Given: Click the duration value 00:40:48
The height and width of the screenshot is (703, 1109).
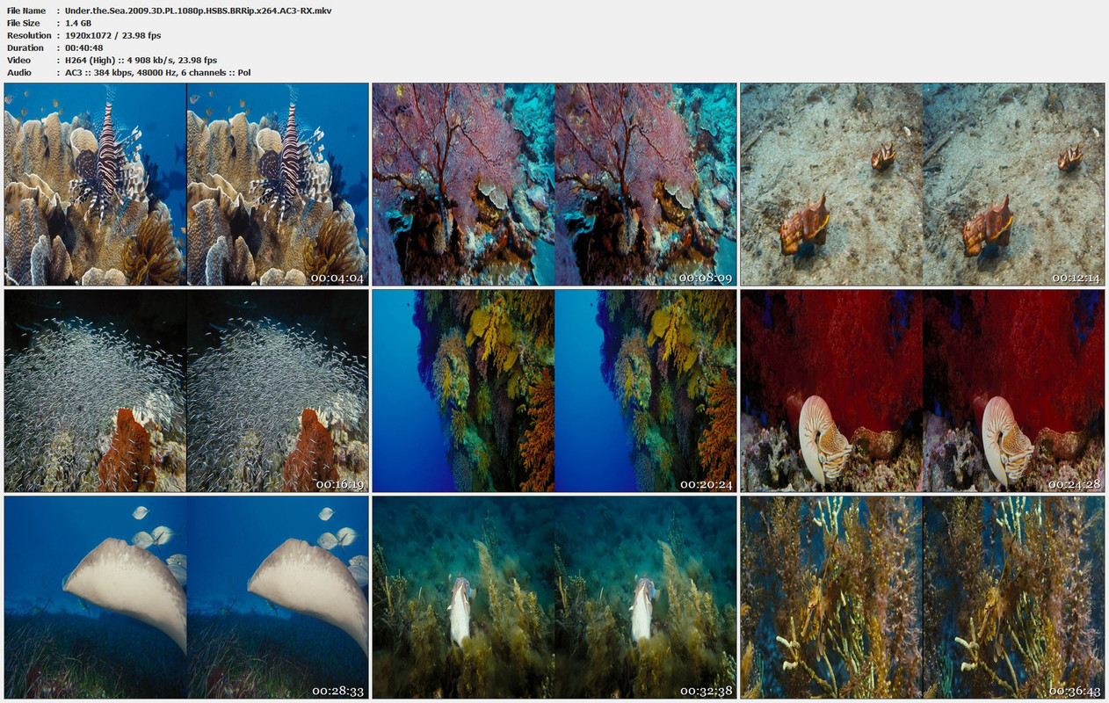Looking at the screenshot, I should (x=84, y=47).
